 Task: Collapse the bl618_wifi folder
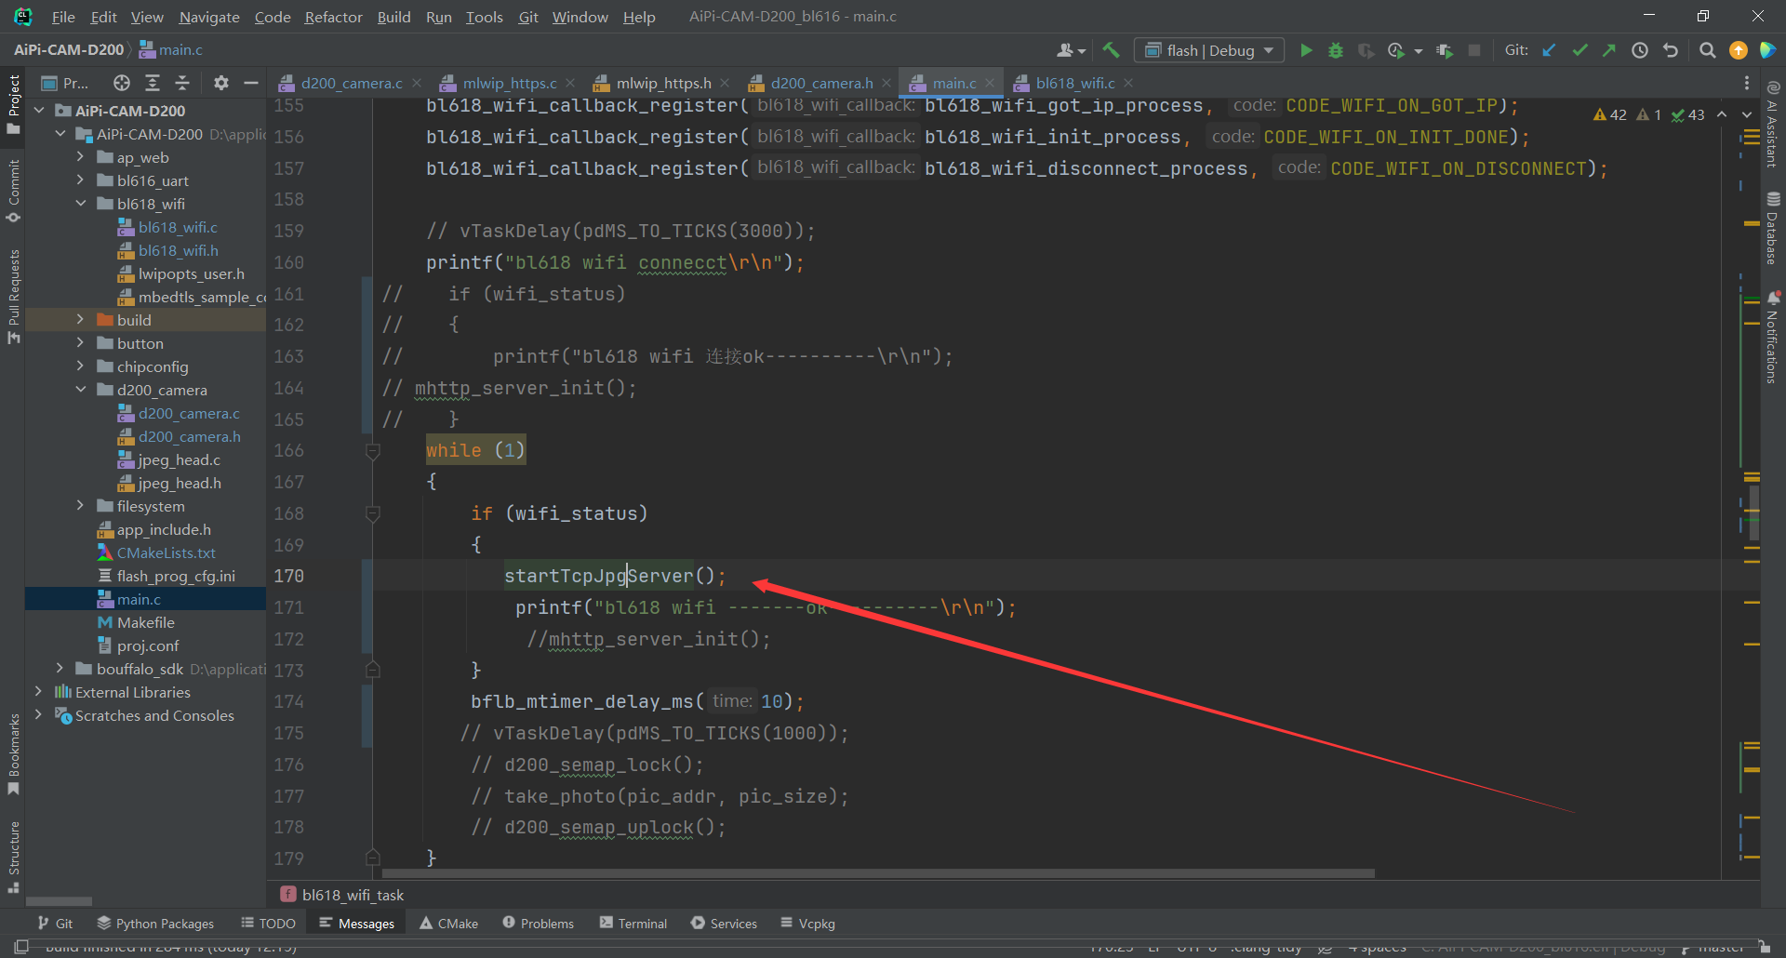(80, 204)
